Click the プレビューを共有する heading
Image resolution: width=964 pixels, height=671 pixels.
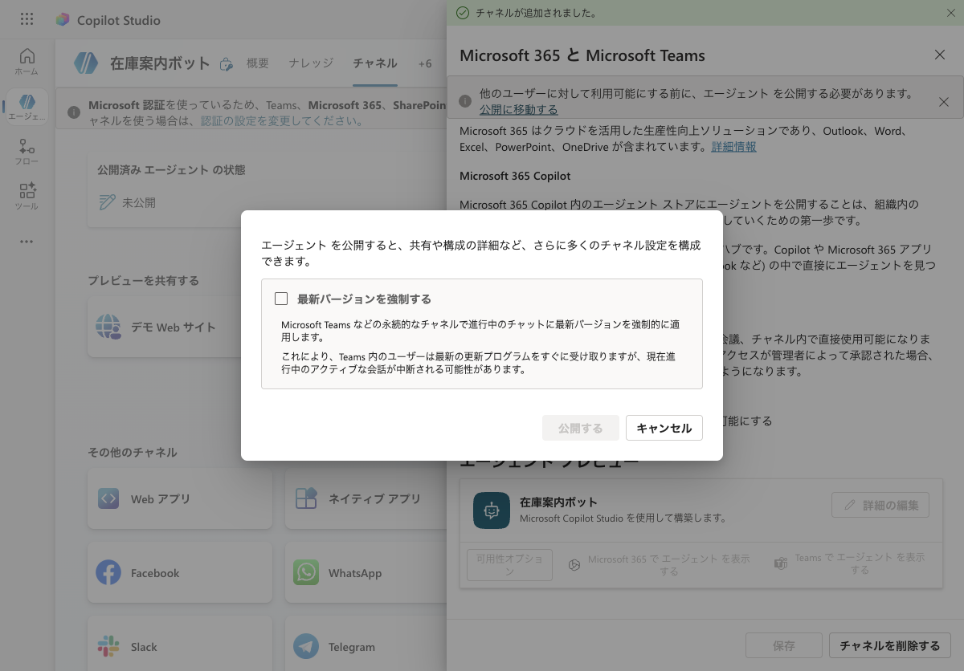click(x=143, y=281)
